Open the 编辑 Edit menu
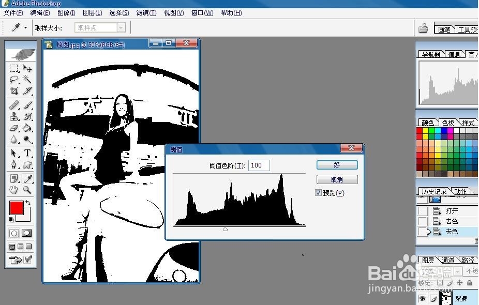This screenshot has height=305, width=479. click(40, 13)
